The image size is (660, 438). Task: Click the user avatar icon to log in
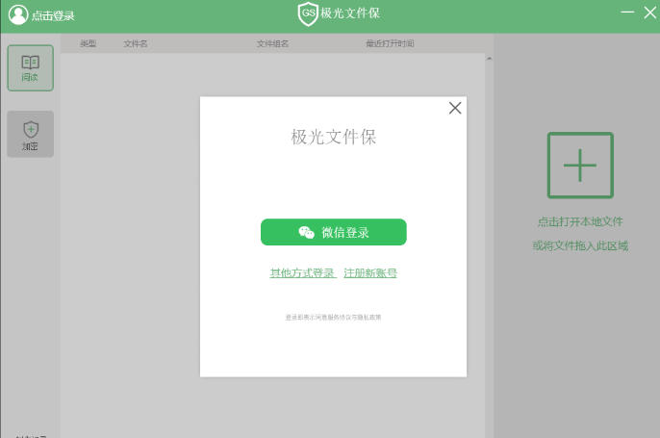point(18,15)
